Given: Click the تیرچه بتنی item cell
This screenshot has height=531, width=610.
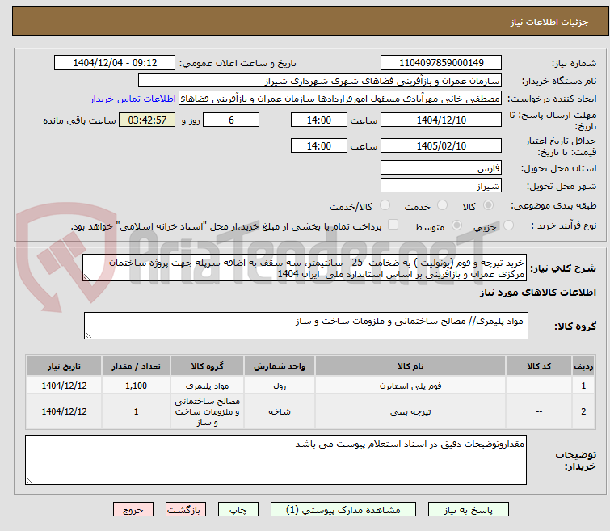Looking at the screenshot, I should coord(410,412).
